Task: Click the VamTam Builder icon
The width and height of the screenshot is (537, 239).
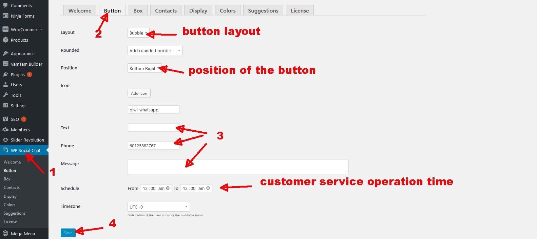Action: coord(5,64)
